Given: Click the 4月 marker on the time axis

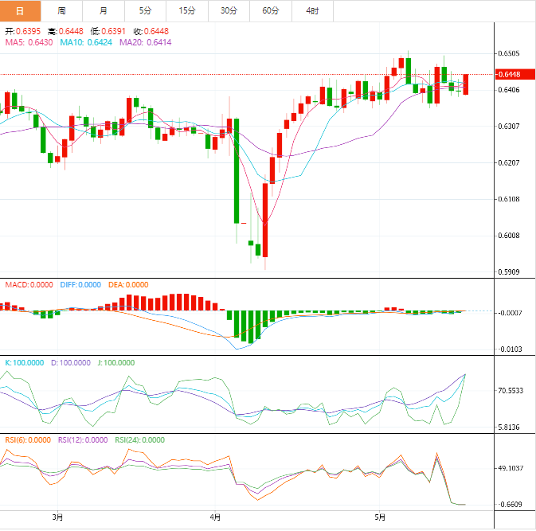Looking at the screenshot, I should (215, 517).
